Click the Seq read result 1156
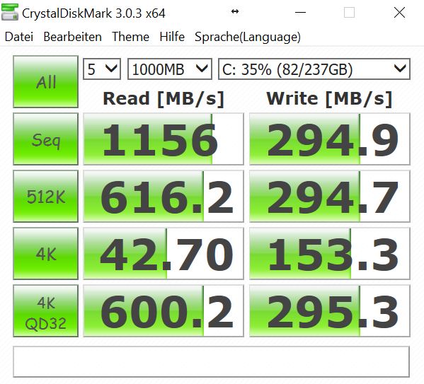Viewport: 424px width, 384px height. 164,139
